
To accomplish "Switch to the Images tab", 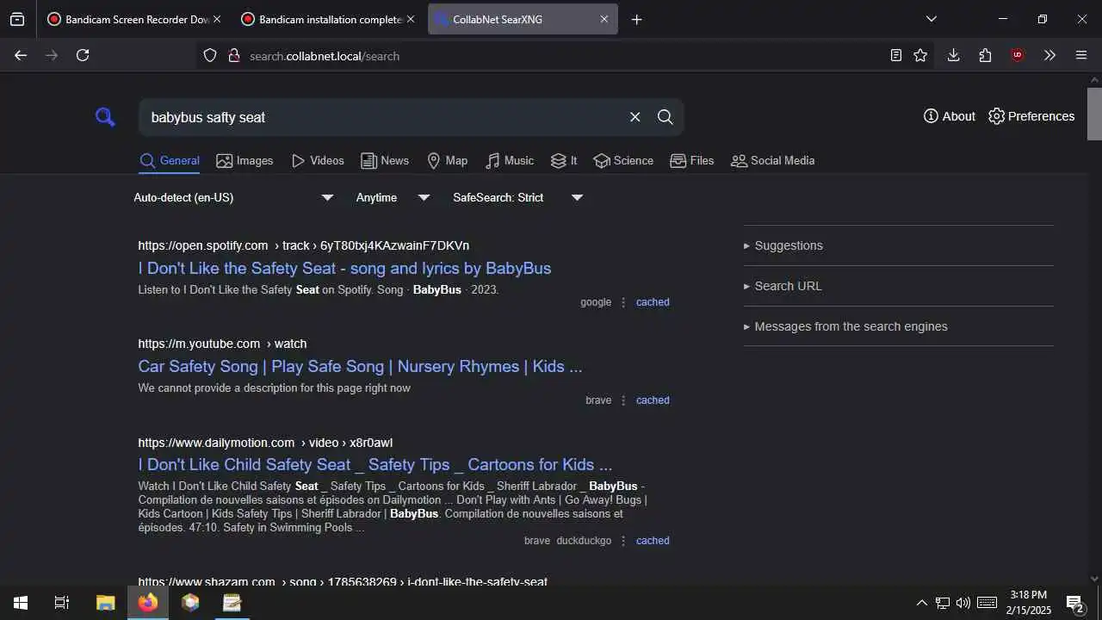I will pos(245,161).
